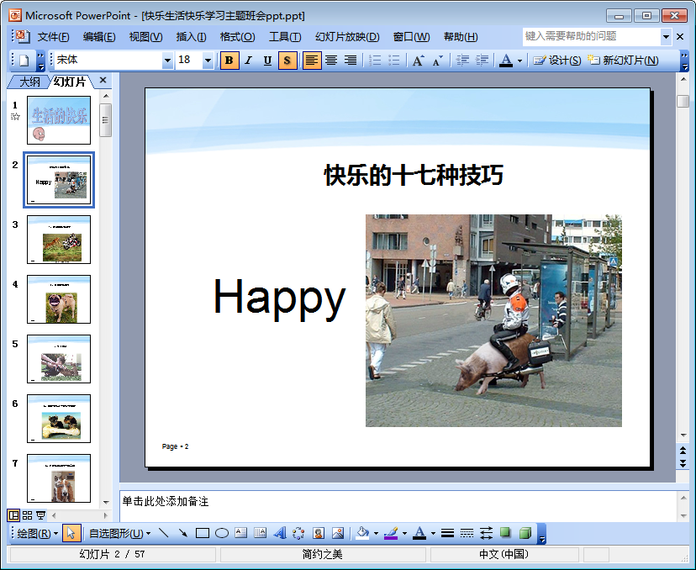This screenshot has width=696, height=570.
Task: Select slide 3 thumbnail
Action: pyautogui.click(x=58, y=239)
